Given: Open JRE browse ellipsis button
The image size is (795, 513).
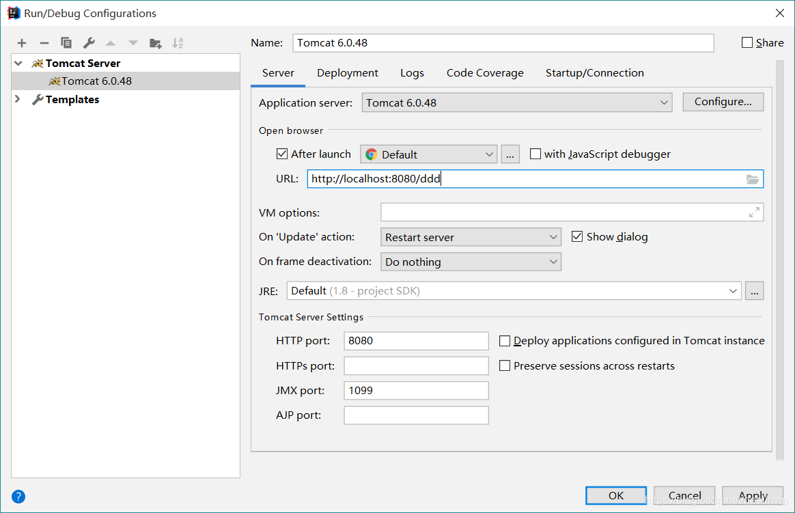Looking at the screenshot, I should (x=755, y=291).
